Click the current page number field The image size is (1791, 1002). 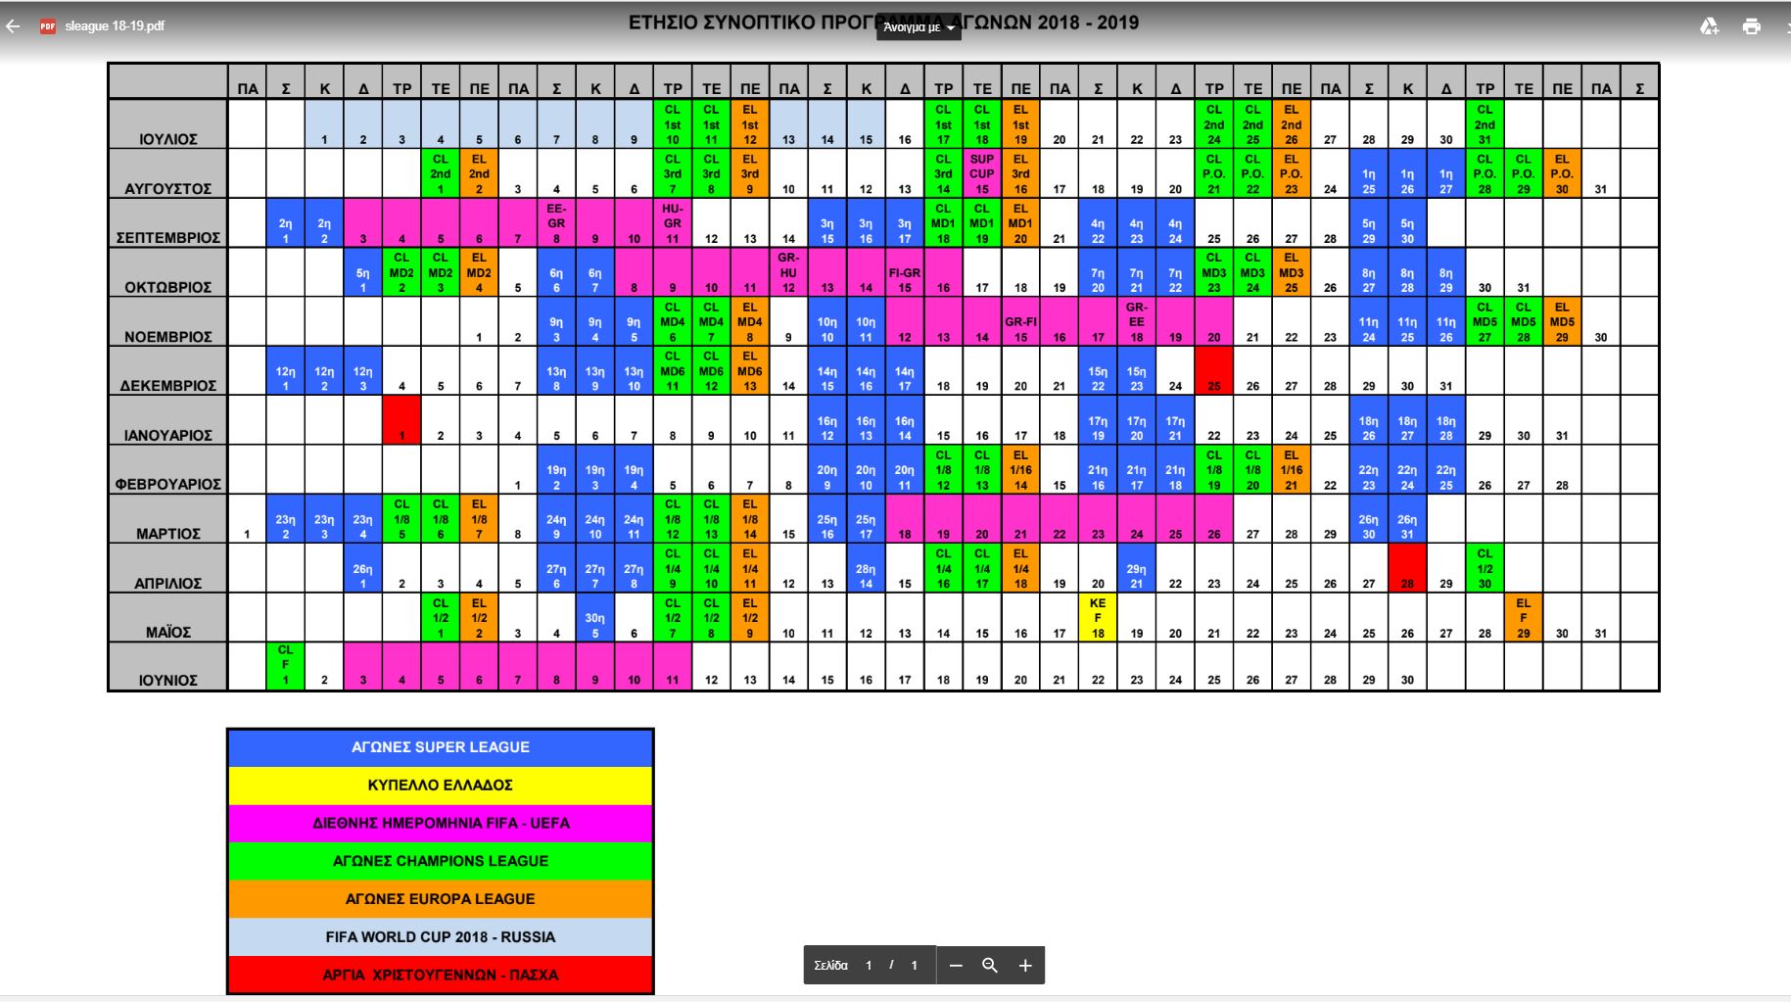(869, 966)
